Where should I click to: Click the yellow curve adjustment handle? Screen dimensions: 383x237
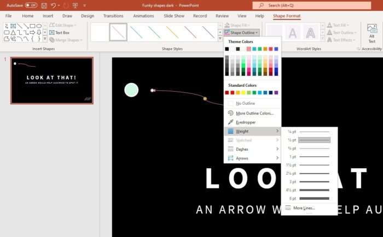pos(205,98)
